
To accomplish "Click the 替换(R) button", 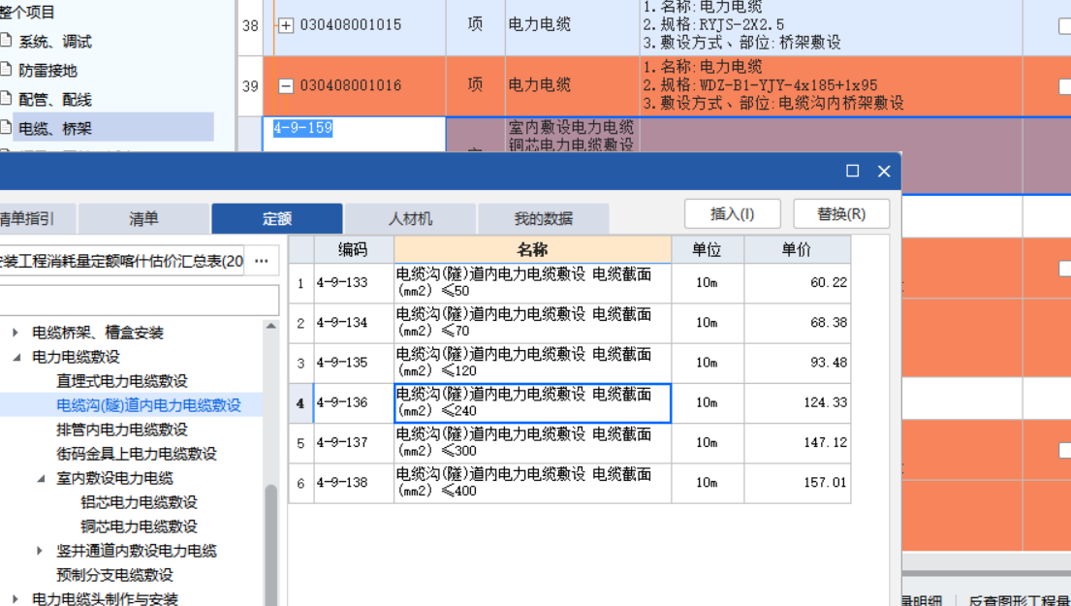I will (841, 213).
